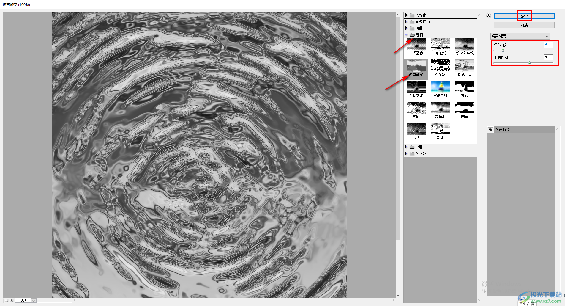Open the 铬黄渐变 filter dropdown
This screenshot has height=306, width=565.
coord(520,36)
